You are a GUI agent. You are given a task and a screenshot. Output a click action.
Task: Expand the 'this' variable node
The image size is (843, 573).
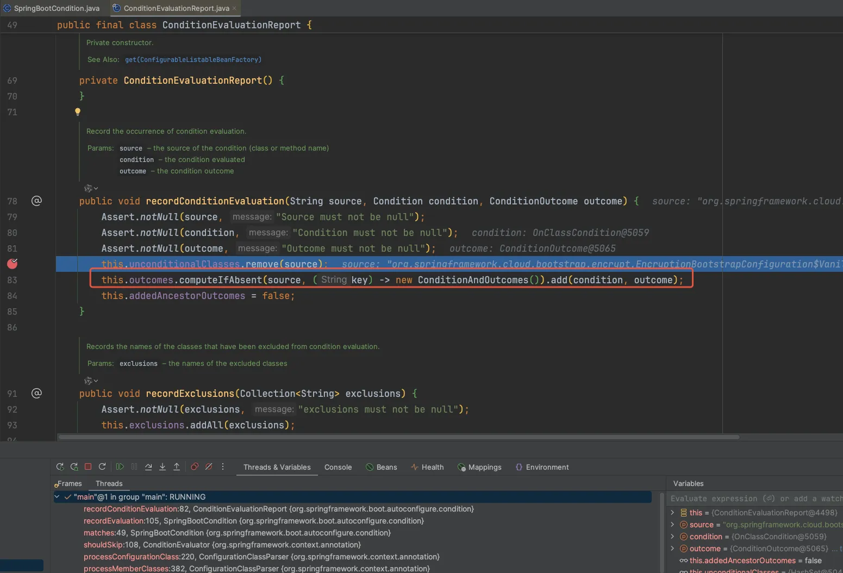point(672,513)
